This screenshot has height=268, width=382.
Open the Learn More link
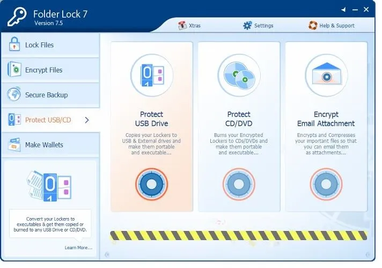coord(78,248)
